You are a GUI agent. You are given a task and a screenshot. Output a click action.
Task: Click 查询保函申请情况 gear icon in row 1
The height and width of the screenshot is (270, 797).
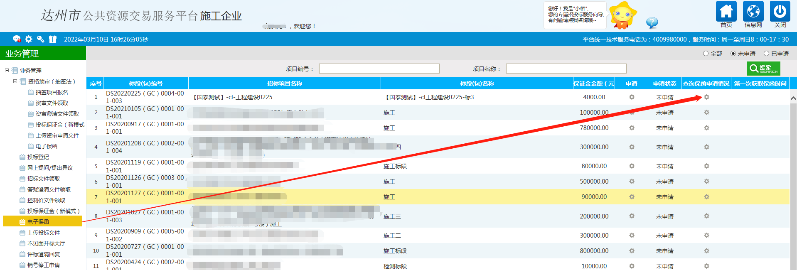coord(706,97)
